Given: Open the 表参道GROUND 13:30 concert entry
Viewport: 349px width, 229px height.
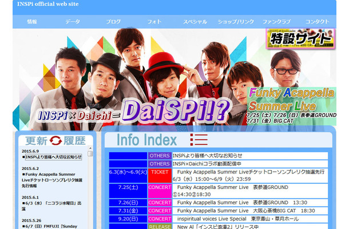Looking at the screenshot, I should click(250, 203).
